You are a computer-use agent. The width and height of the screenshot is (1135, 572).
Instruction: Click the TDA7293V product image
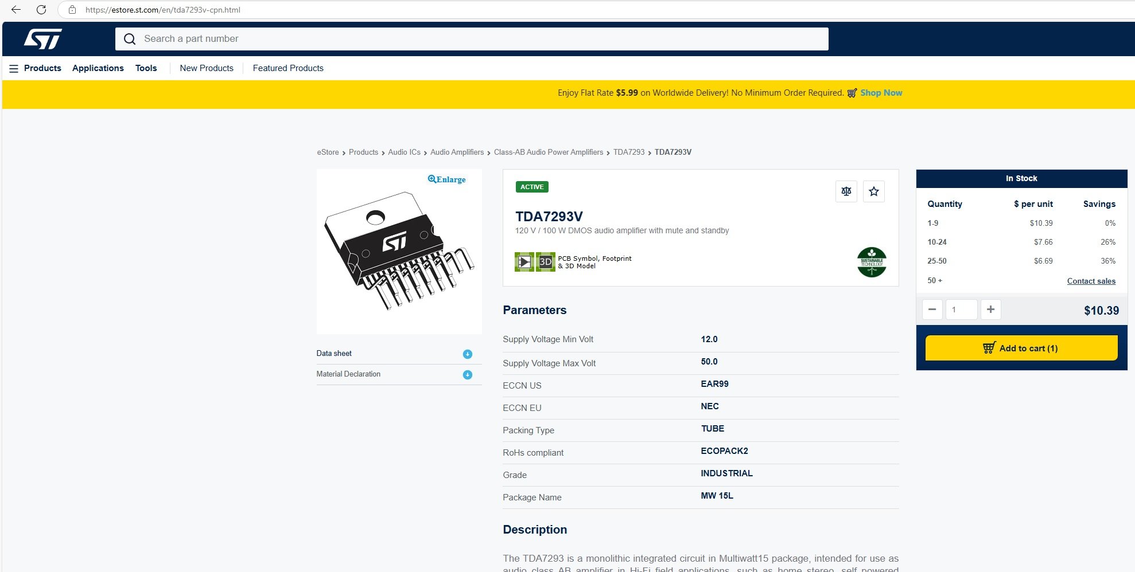coord(399,251)
